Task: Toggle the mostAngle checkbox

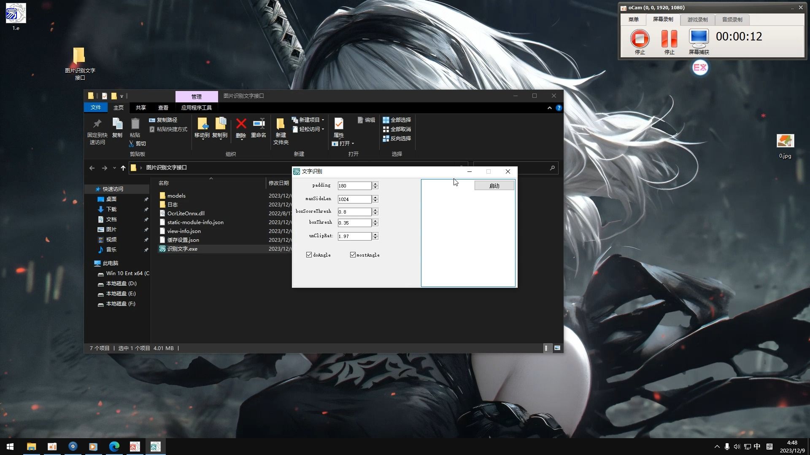Action: point(353,255)
